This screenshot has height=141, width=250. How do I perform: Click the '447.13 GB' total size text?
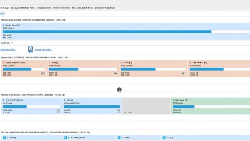click(7, 38)
